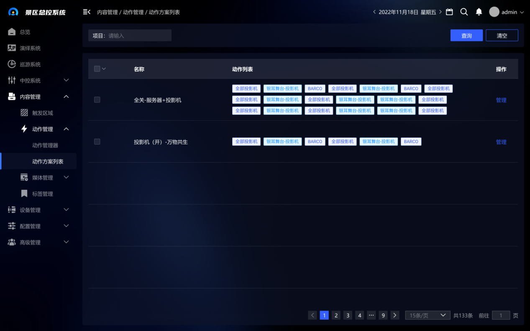Image resolution: width=530 pixels, height=331 pixels.
Task: Click the sidebar collapse menu icon
Action: (87, 12)
